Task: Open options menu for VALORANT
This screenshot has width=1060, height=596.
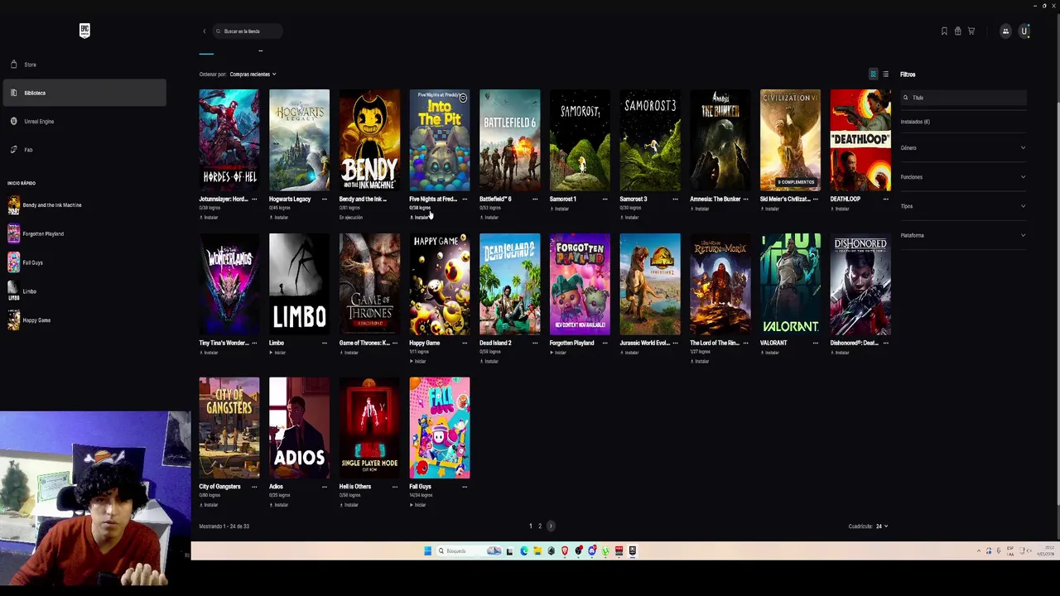Action: click(816, 344)
